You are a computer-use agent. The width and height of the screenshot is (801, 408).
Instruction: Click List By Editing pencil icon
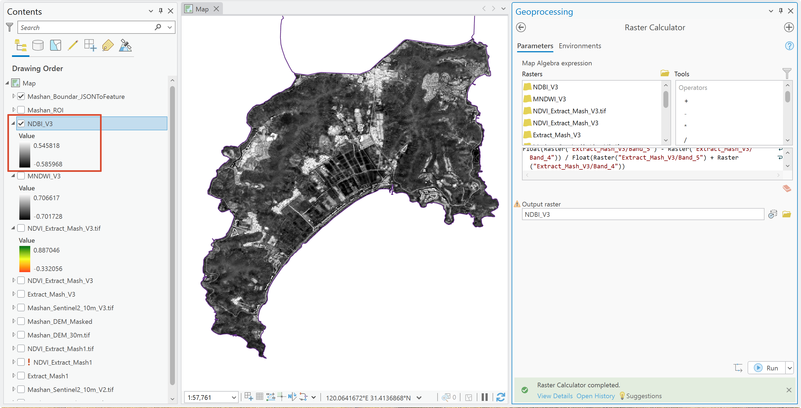pos(73,45)
